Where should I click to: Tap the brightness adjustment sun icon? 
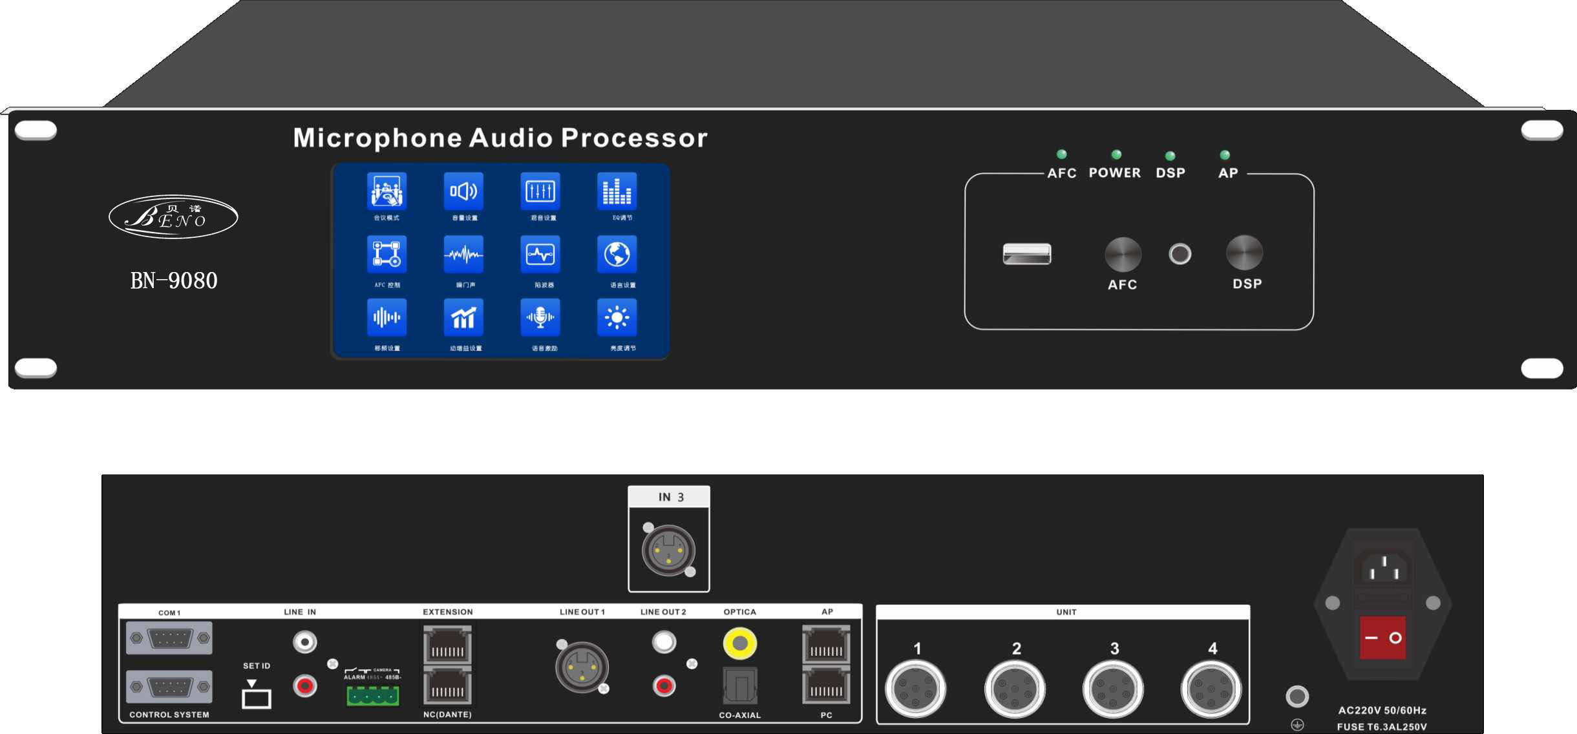(x=617, y=317)
